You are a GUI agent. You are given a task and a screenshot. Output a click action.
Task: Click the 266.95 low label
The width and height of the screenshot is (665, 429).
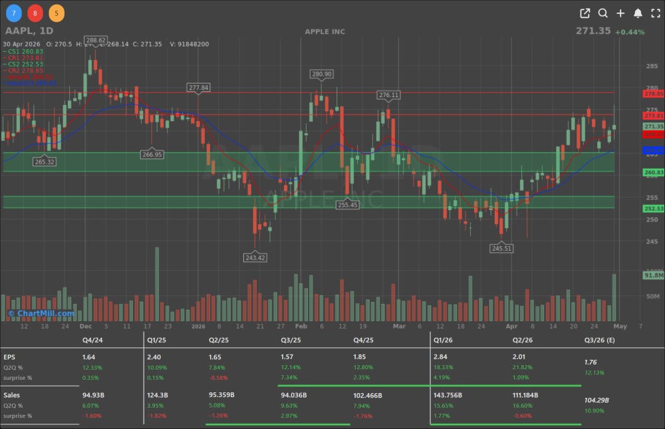152,154
